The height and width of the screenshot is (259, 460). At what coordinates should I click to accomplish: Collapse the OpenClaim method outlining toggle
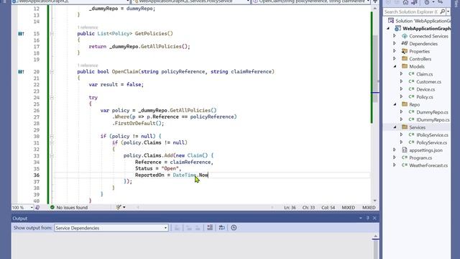[x=52, y=72]
